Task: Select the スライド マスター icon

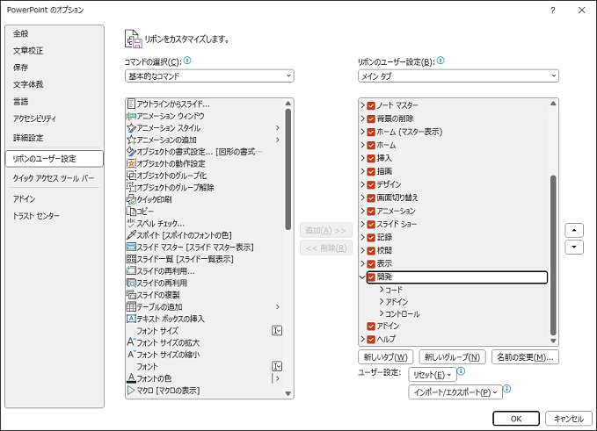Action: [x=131, y=247]
